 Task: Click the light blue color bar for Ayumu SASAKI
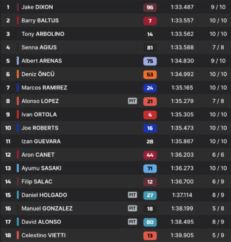coord(18,168)
